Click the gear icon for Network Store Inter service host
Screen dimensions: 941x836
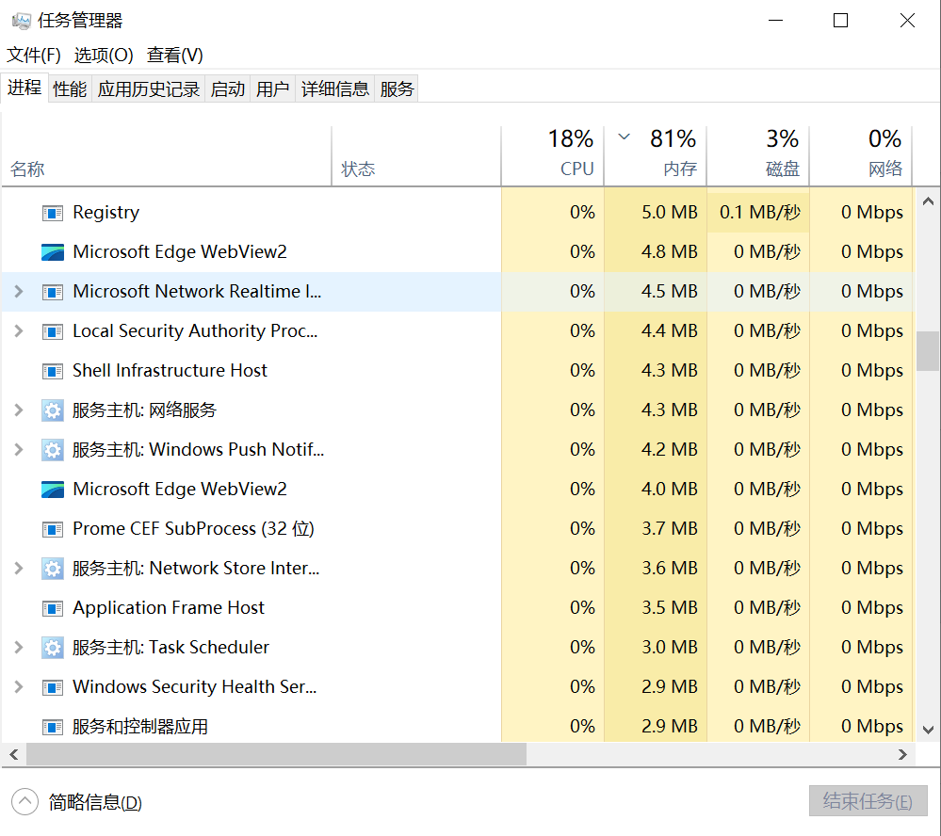pos(52,570)
